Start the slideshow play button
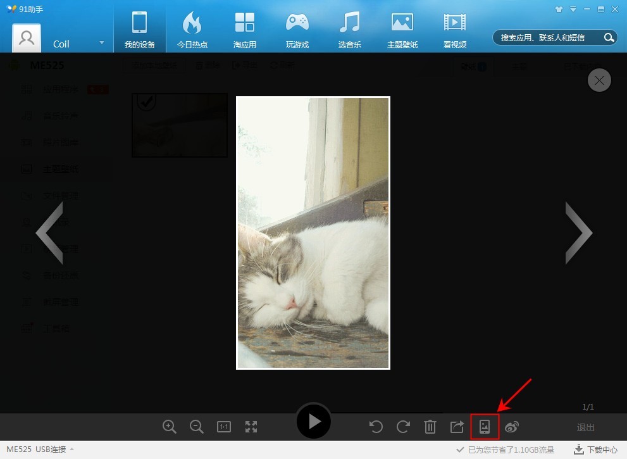 [x=314, y=421]
